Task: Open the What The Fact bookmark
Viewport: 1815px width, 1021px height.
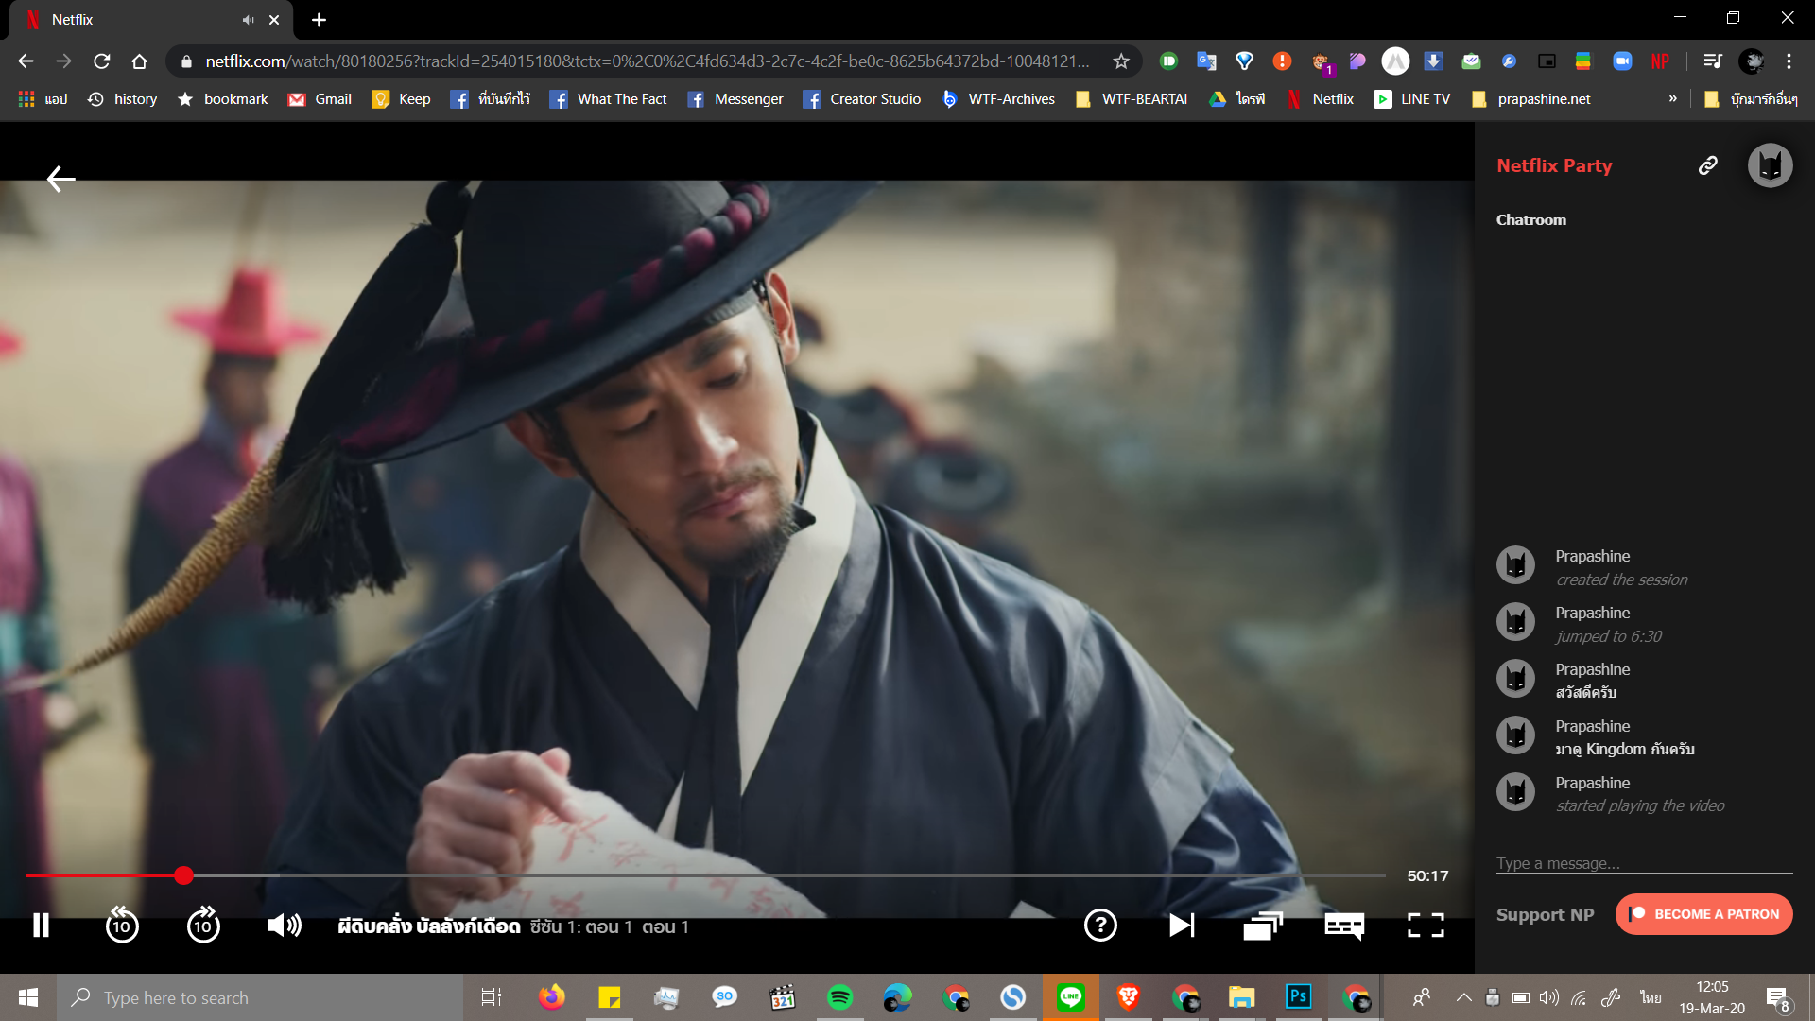Action: click(x=609, y=99)
